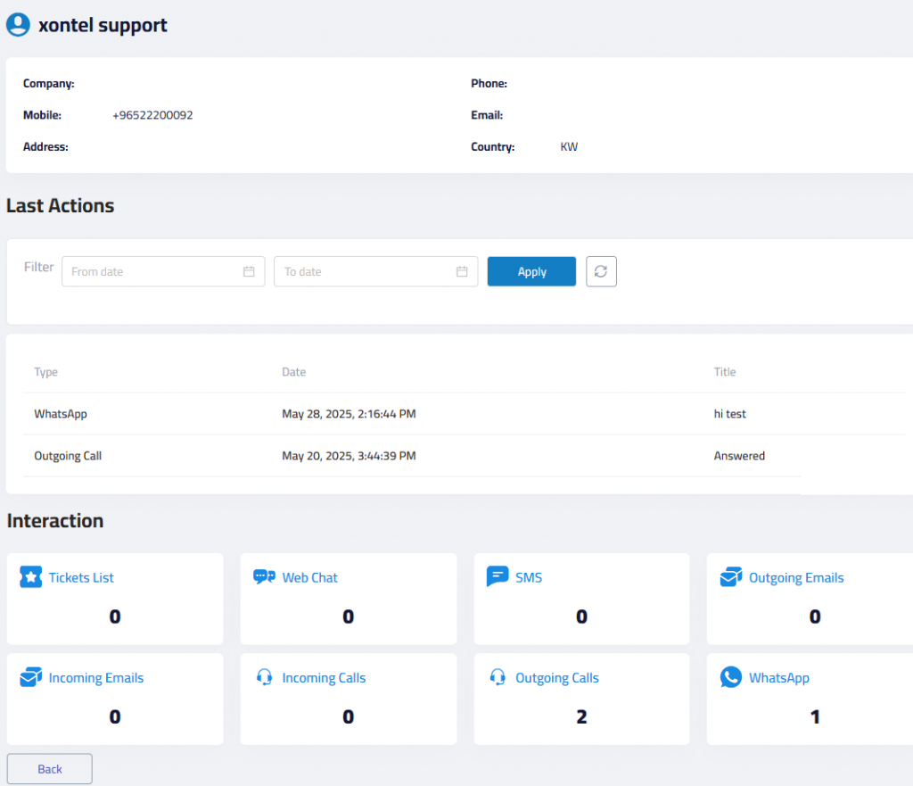Click the Web Chat bubbles icon

tap(264, 577)
